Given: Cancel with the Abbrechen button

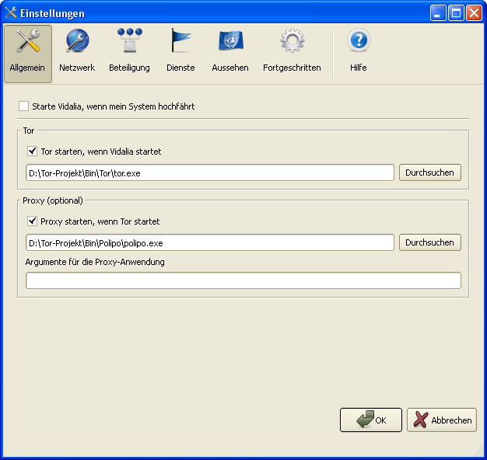Looking at the screenshot, I should pos(442,420).
